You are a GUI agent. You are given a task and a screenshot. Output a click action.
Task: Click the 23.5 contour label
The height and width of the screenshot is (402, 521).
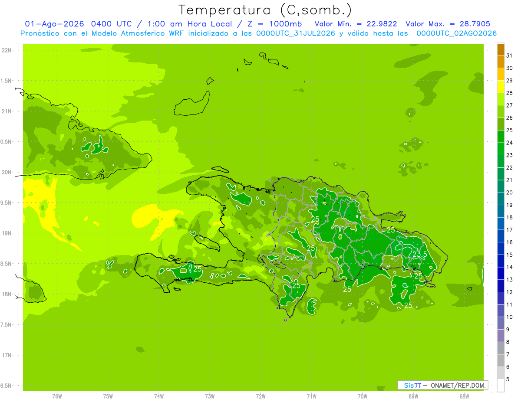pos(419,255)
